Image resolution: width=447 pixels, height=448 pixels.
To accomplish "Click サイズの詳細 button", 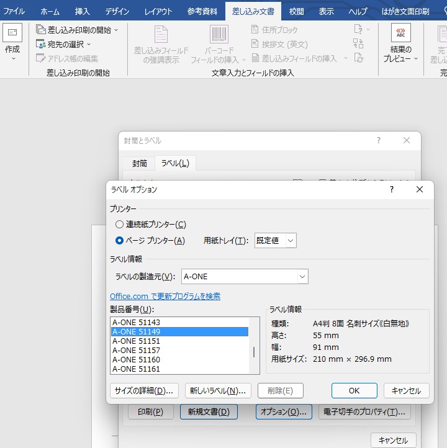I will 144,390.
